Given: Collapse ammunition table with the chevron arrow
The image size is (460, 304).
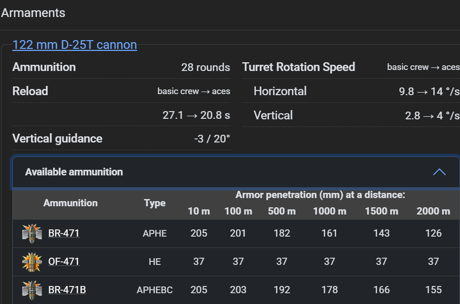Looking at the screenshot, I should click(439, 172).
